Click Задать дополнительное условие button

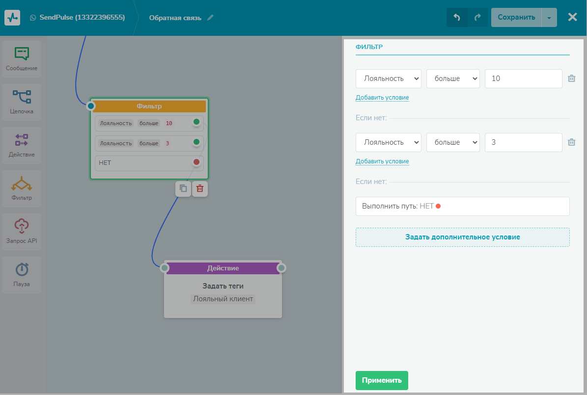(462, 237)
